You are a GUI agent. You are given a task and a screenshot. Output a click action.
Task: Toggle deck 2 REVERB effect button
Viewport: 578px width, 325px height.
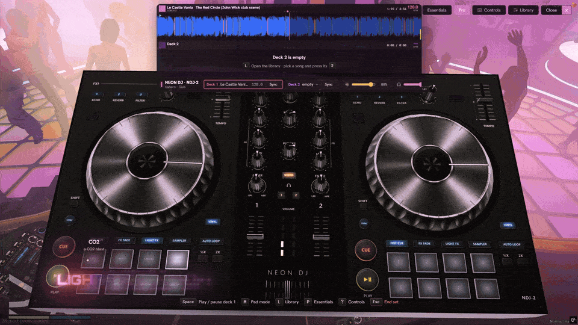[x=379, y=98]
